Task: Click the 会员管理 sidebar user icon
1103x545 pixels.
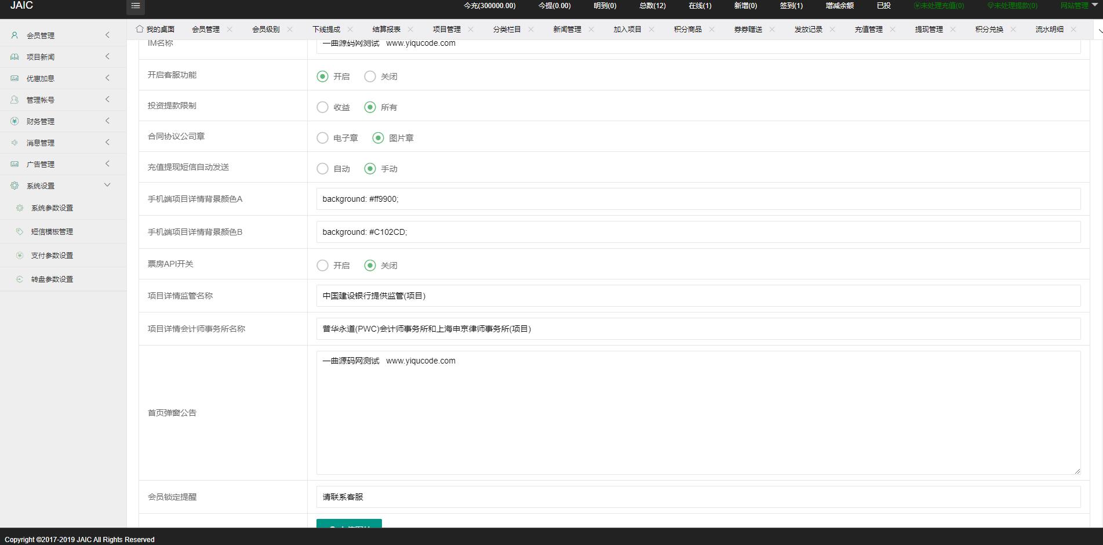Action: [x=14, y=35]
